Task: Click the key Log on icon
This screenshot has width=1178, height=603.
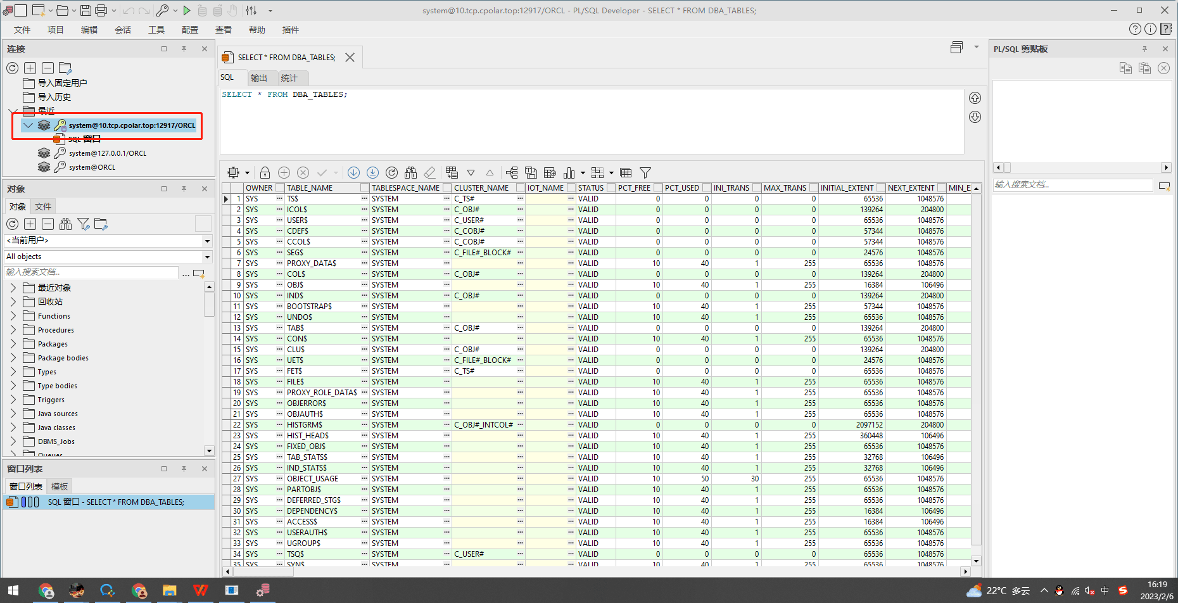Action: [x=163, y=10]
